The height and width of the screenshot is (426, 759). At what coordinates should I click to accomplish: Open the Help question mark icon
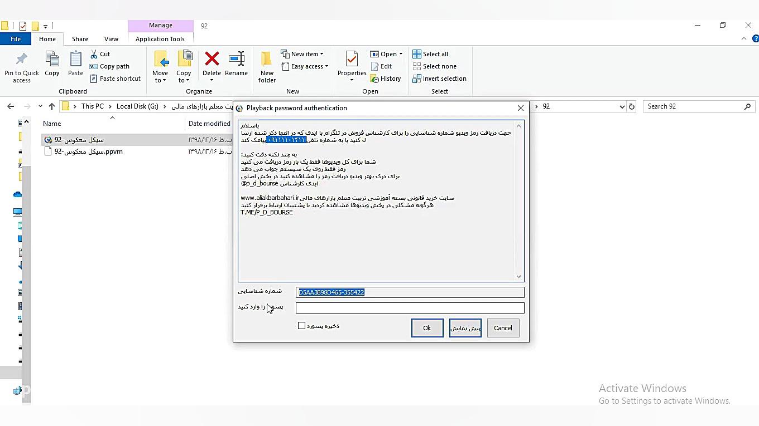tap(756, 38)
